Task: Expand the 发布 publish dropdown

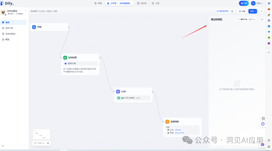Action: click(x=252, y=11)
